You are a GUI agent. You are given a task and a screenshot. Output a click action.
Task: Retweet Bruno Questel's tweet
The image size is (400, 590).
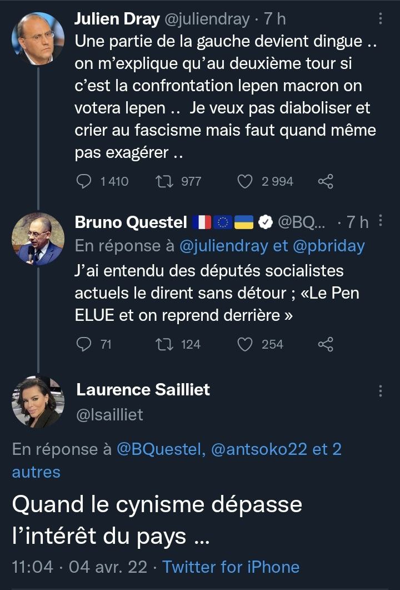click(165, 345)
